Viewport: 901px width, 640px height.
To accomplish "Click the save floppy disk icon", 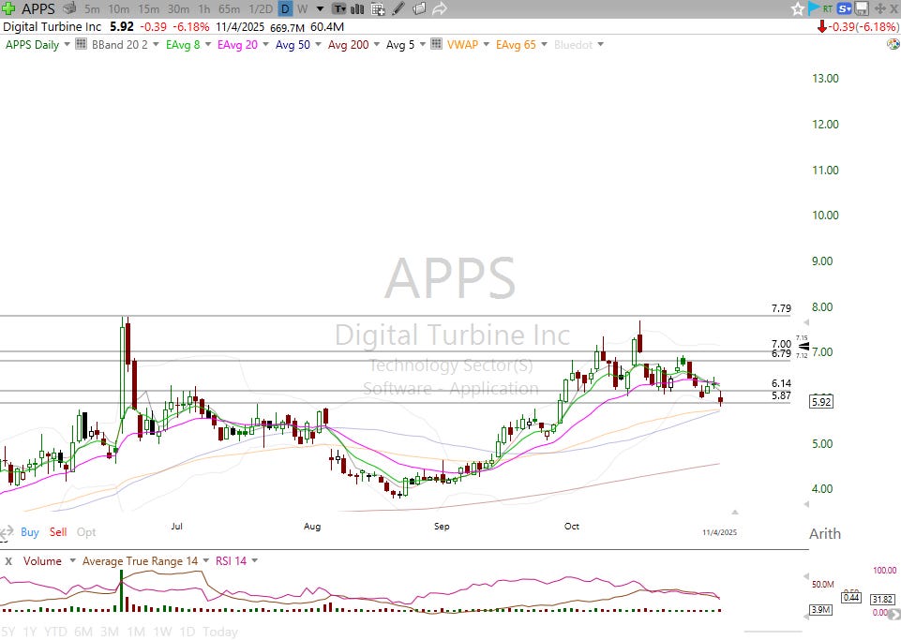I will coord(862,8).
